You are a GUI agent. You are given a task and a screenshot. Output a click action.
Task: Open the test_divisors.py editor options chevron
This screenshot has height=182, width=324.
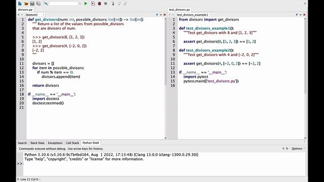(x=300, y=15)
